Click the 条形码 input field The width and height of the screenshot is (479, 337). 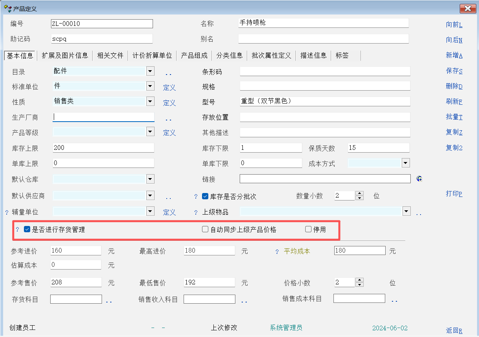point(325,71)
